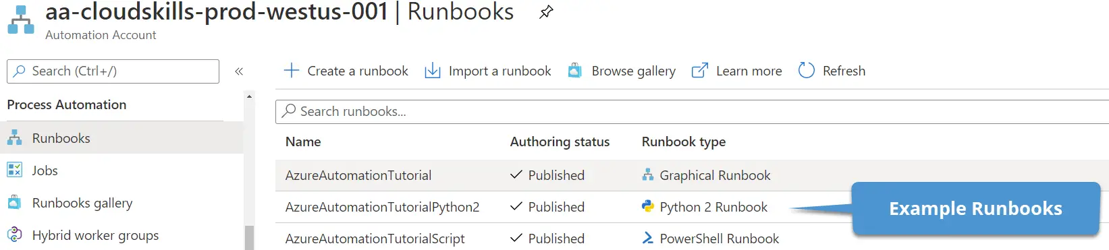Viewport: 1109px width, 250px height.
Task: Open Browse gallery
Action: pos(622,71)
